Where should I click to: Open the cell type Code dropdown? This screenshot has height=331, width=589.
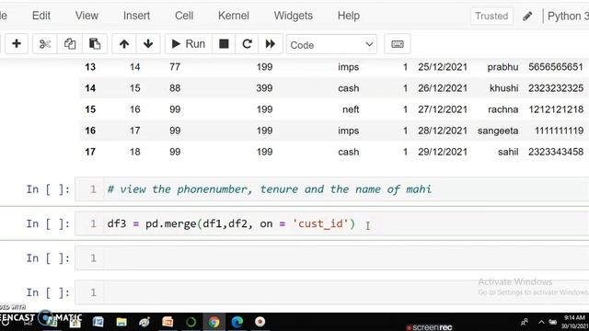tap(331, 45)
